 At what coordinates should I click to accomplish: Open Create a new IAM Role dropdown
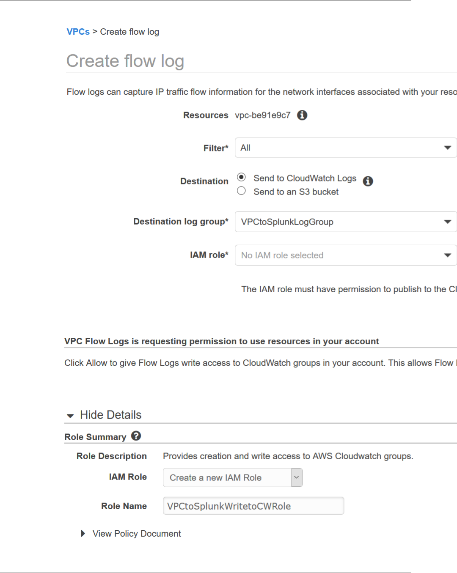(x=232, y=477)
